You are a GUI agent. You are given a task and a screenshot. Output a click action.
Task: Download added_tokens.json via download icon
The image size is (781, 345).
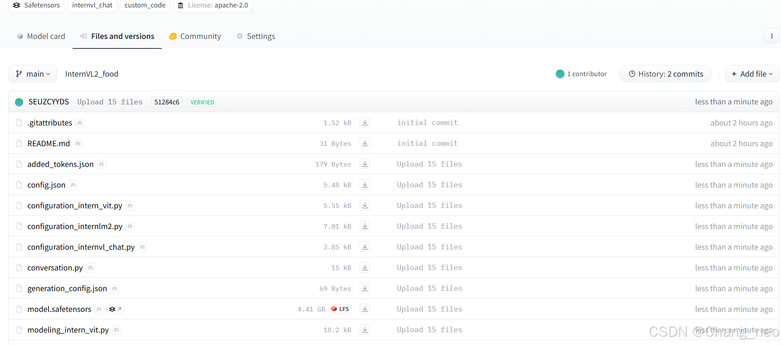click(x=365, y=164)
